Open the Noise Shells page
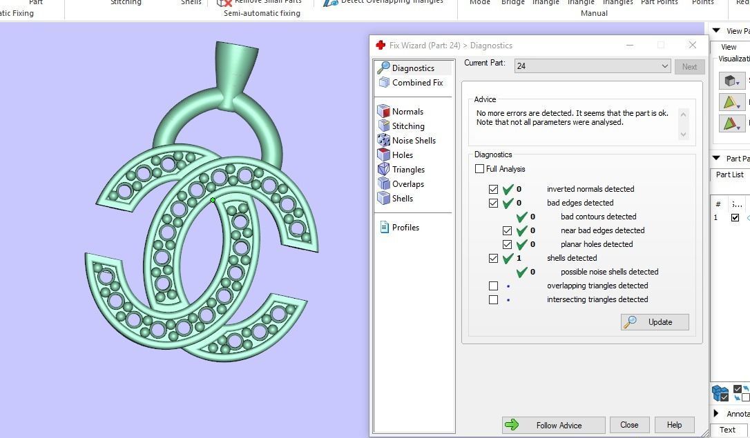The height and width of the screenshot is (438, 750). coord(407,141)
